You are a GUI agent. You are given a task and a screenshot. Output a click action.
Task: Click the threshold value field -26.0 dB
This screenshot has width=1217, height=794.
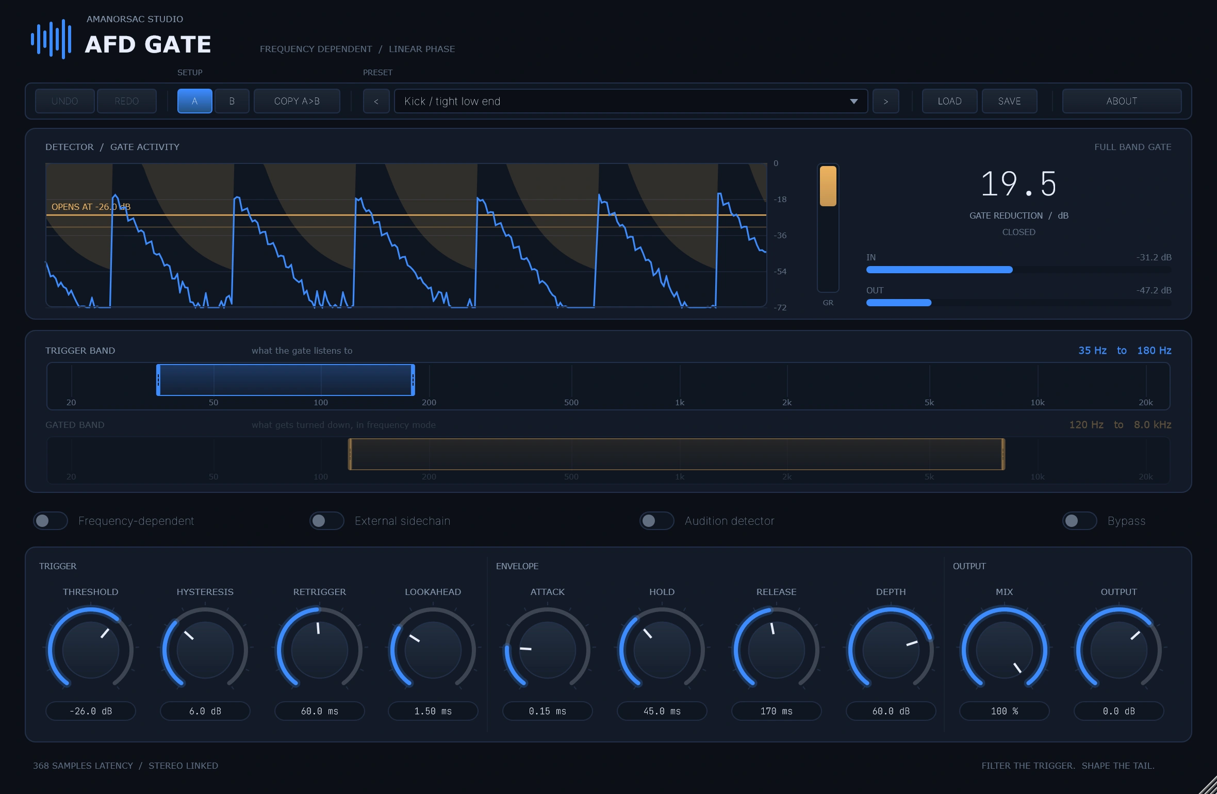pos(91,711)
